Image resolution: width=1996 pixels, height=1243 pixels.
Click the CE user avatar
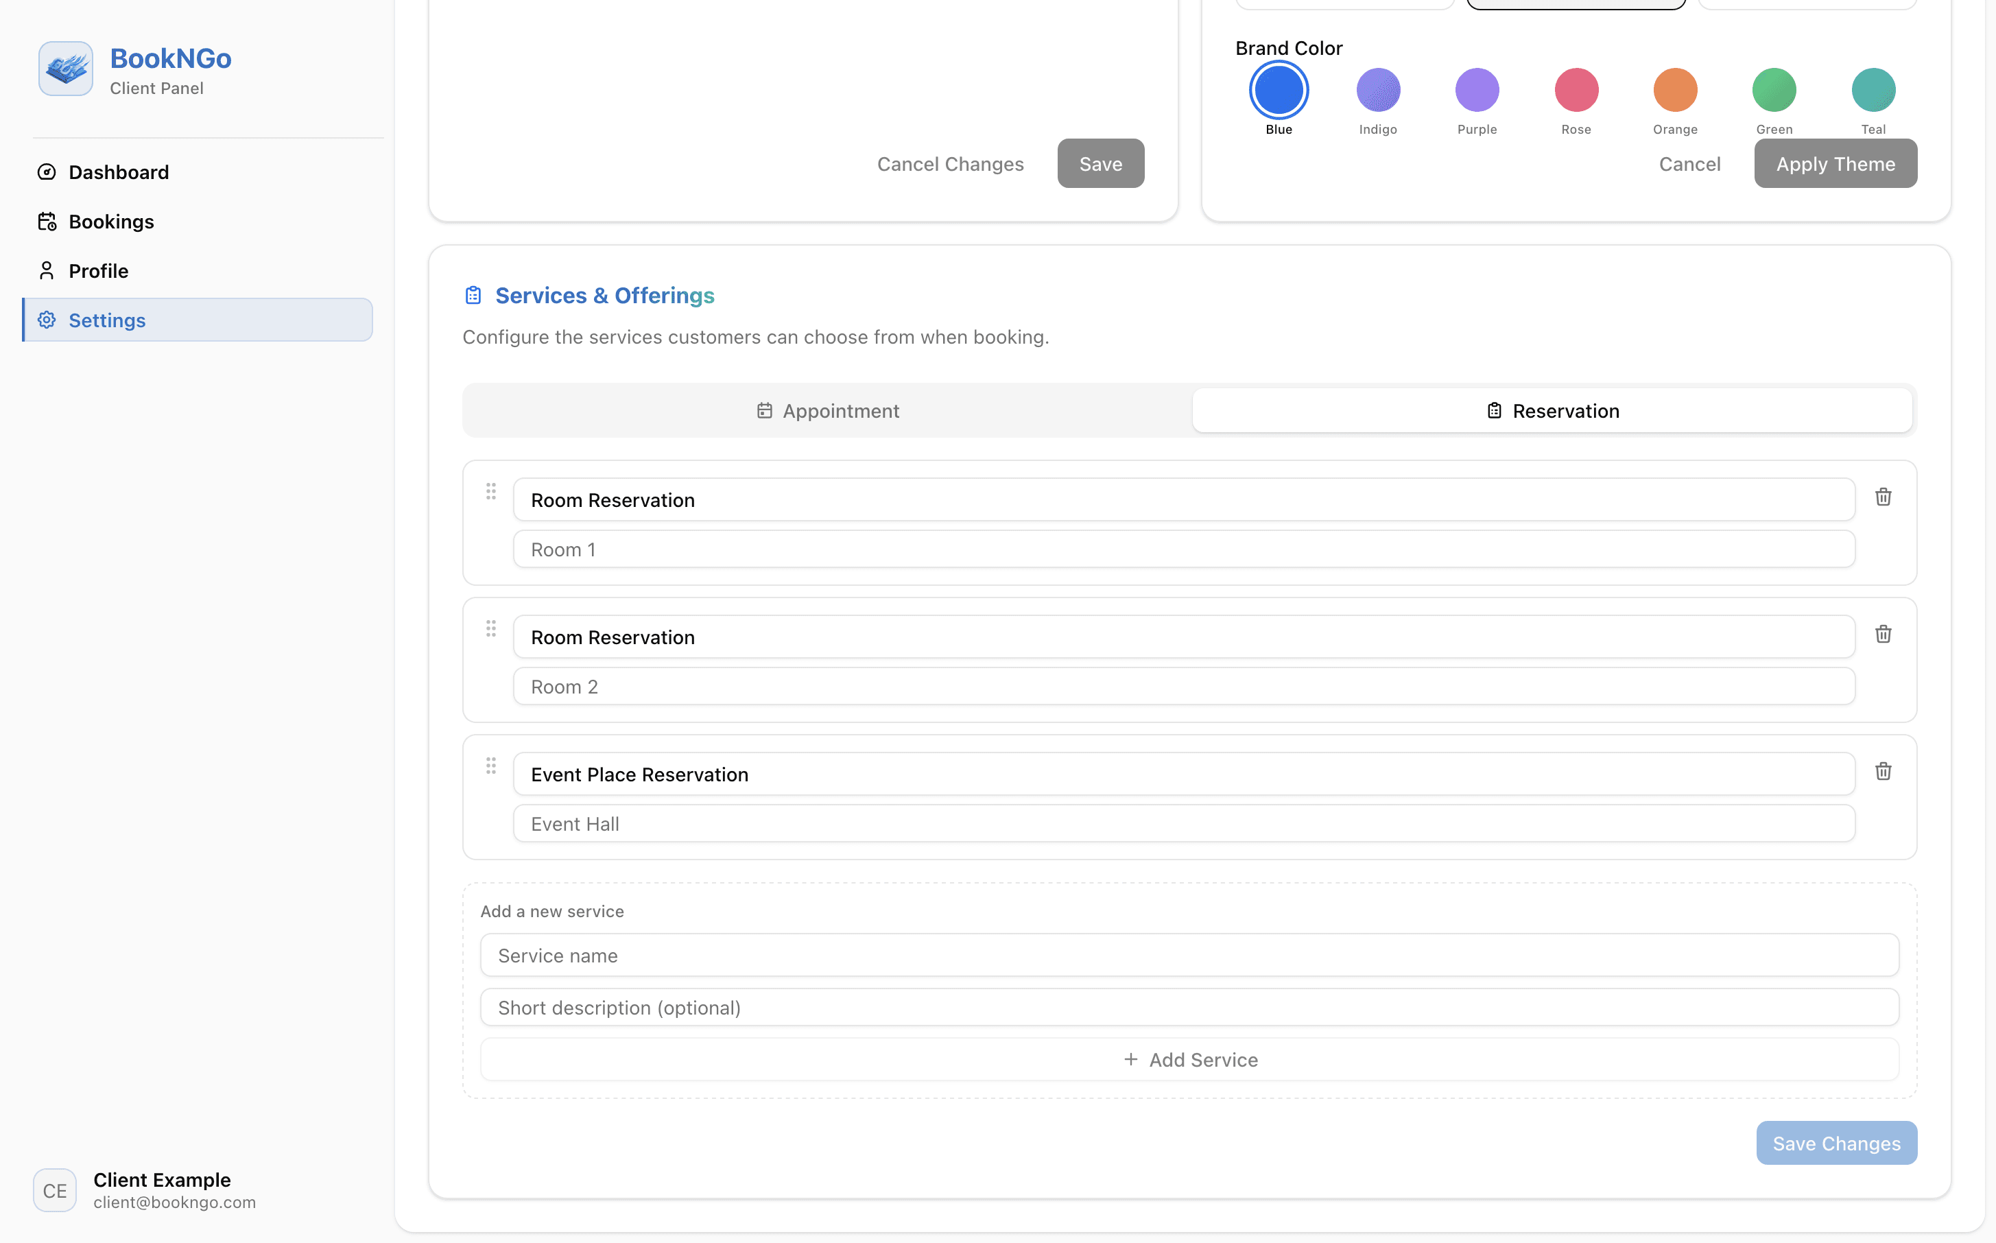pyautogui.click(x=55, y=1190)
